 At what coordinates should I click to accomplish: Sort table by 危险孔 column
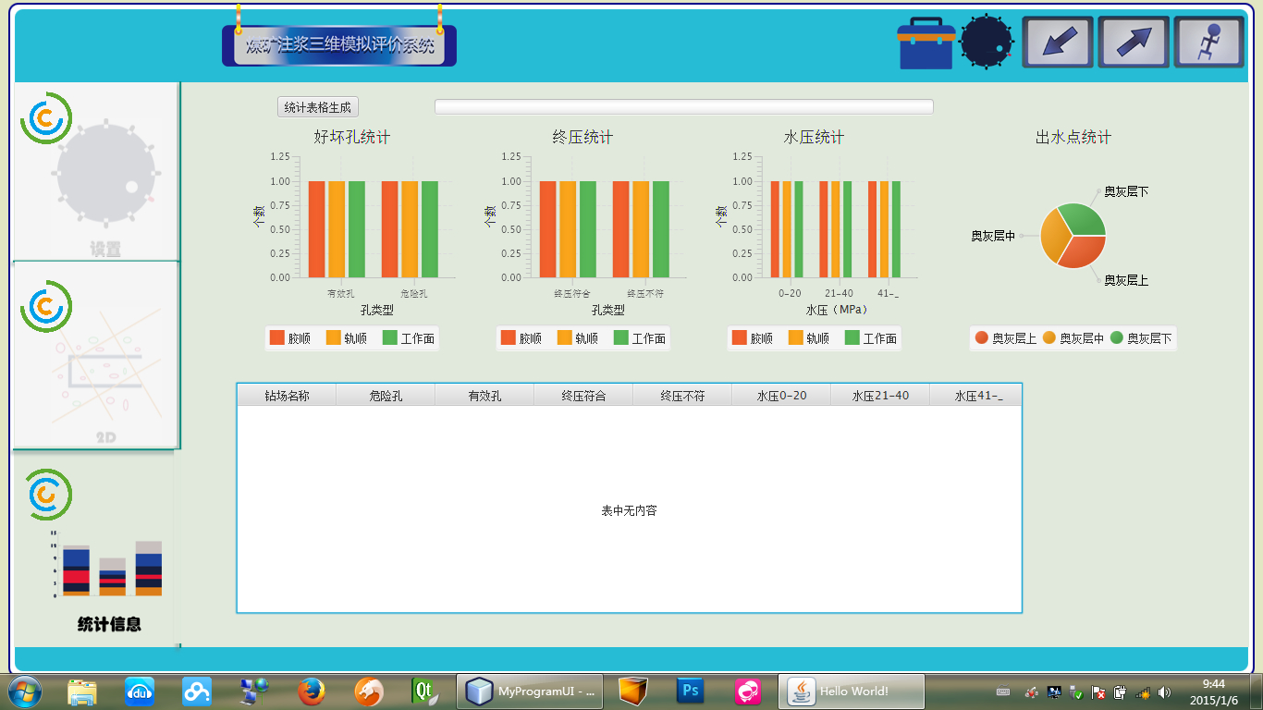[x=386, y=396]
